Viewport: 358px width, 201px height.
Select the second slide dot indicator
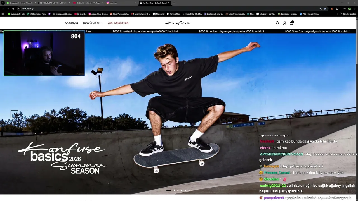[x=174, y=190]
